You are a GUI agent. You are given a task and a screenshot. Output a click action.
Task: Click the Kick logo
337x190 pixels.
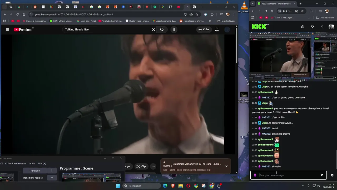pos(259,26)
